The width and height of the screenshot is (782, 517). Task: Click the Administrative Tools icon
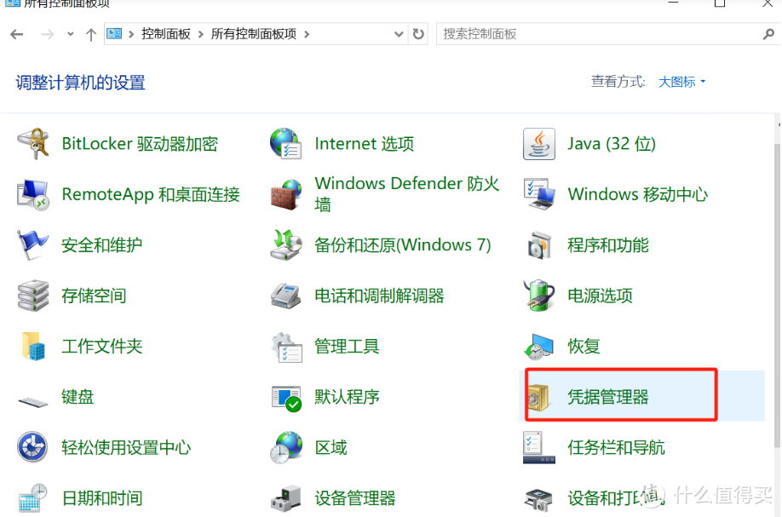(x=285, y=346)
